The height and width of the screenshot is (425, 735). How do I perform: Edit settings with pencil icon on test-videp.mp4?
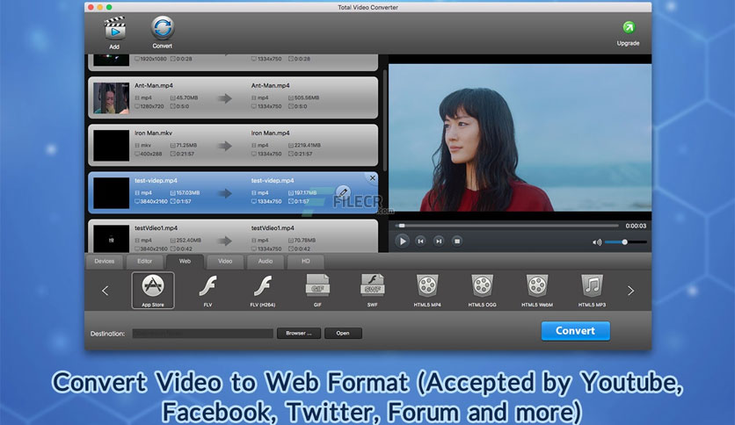click(343, 192)
